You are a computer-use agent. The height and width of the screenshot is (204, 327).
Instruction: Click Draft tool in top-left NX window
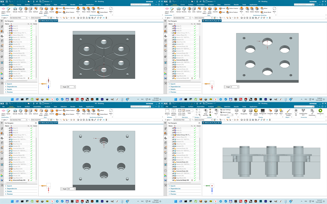point(59,8)
